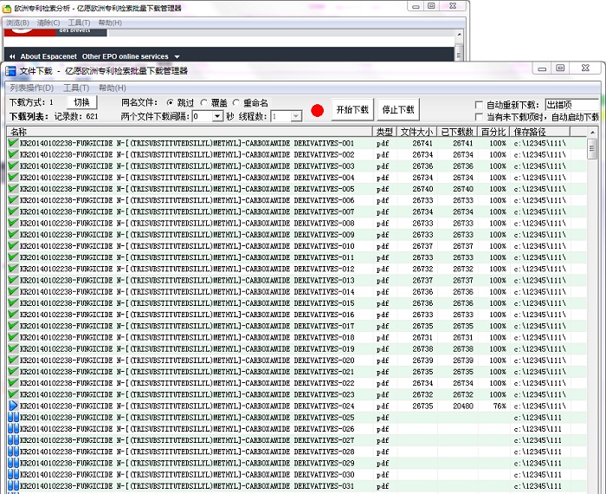The width and height of the screenshot is (606, 494).
Task: Click the green checkmark for DERIVATIVES-001
Action: pyautogui.click(x=13, y=143)
